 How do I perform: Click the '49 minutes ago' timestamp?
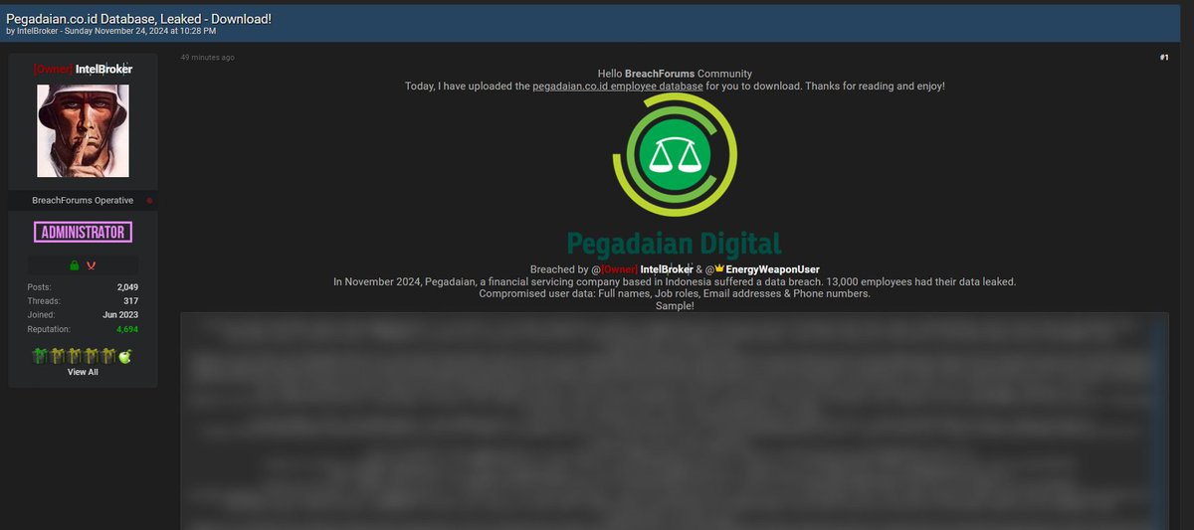tap(207, 58)
